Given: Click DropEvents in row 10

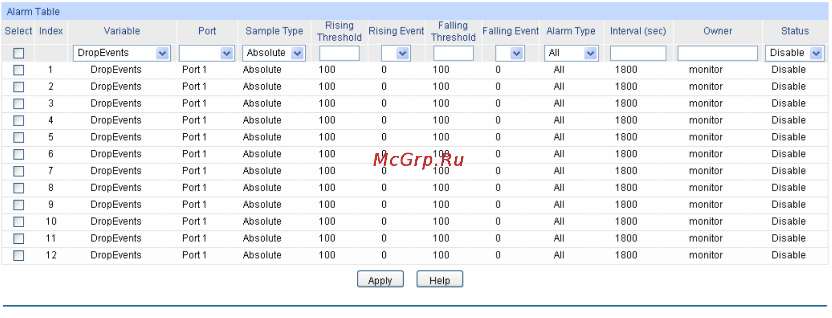Looking at the screenshot, I should (x=116, y=222).
